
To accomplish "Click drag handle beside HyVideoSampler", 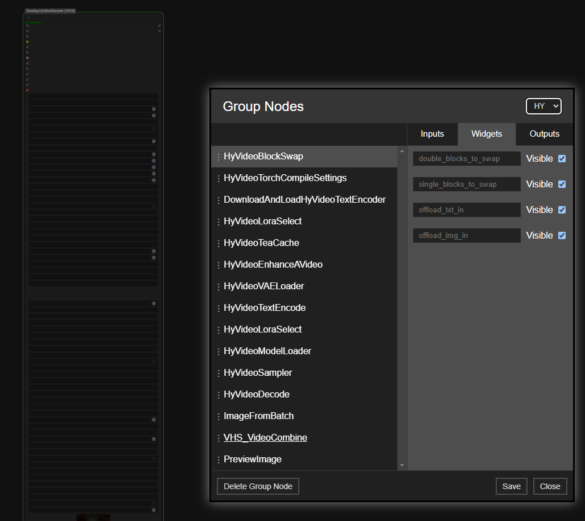I will point(219,374).
